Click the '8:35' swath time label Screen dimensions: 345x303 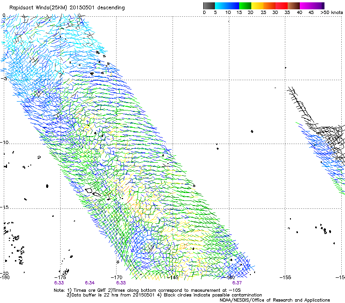121,283
